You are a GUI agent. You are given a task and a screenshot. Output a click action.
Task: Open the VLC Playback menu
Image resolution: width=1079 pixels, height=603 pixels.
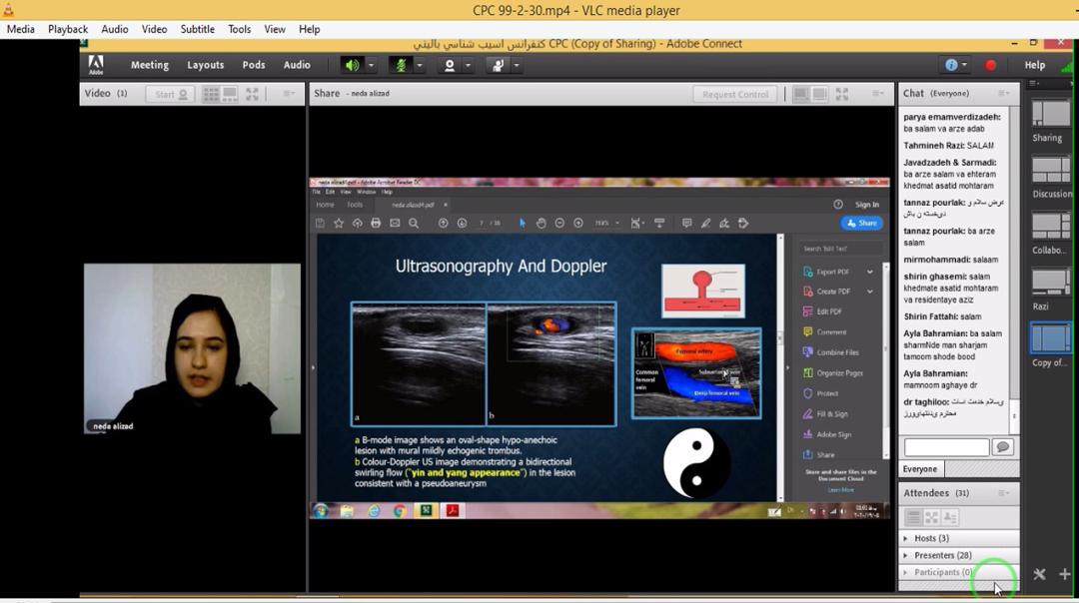pos(68,29)
